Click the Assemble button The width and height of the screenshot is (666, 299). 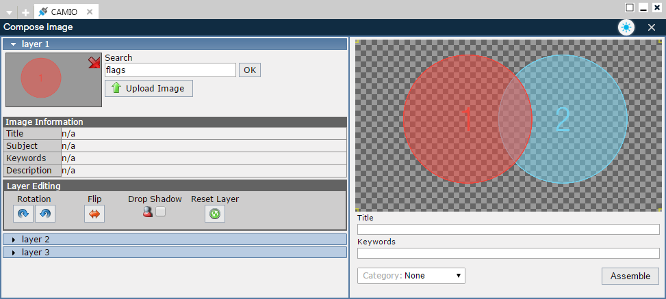tap(630, 276)
